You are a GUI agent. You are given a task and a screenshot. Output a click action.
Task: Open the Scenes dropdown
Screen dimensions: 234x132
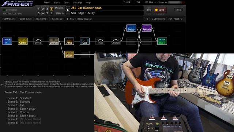60,13
